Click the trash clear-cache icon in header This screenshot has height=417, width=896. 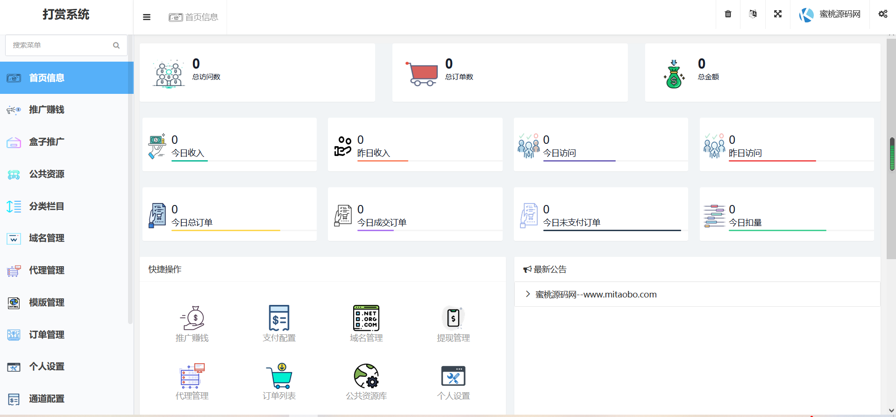pyautogui.click(x=728, y=14)
